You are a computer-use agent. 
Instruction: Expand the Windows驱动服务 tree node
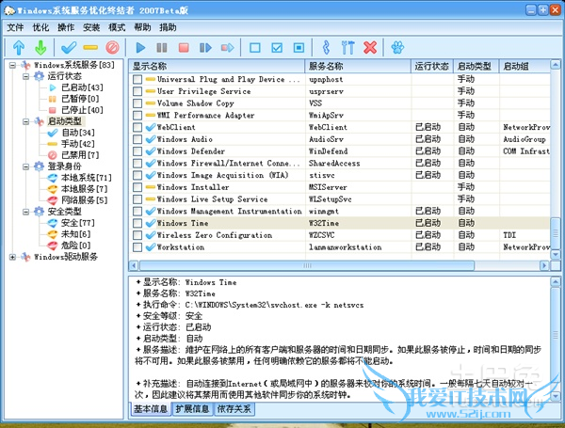point(12,257)
